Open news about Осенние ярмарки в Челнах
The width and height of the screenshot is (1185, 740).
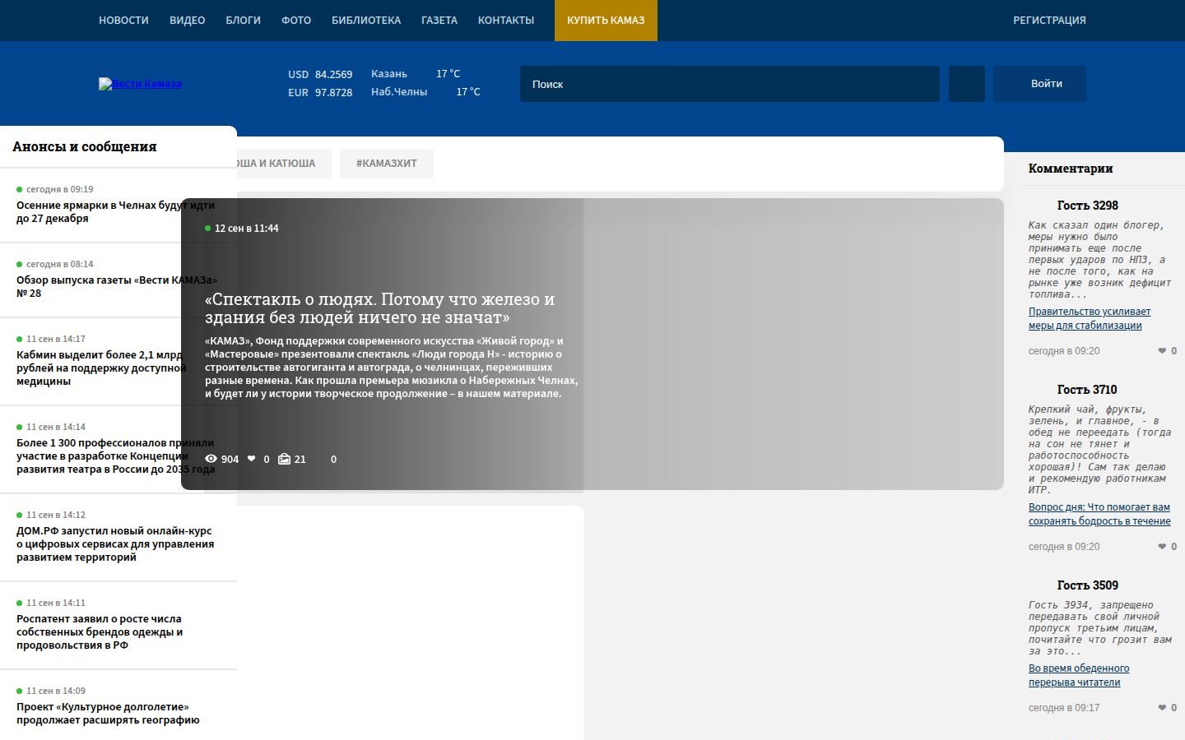tap(115, 212)
